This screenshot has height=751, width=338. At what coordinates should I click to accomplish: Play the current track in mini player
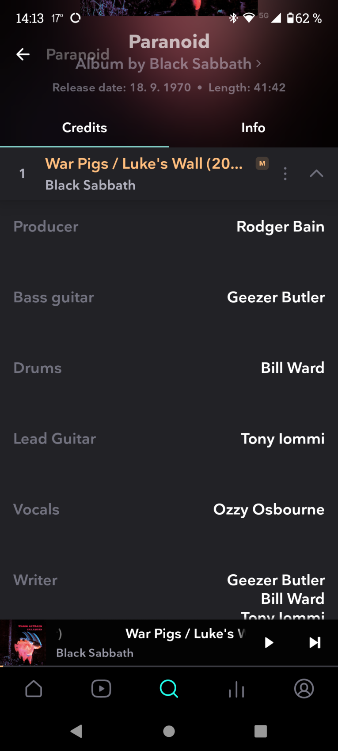point(269,642)
